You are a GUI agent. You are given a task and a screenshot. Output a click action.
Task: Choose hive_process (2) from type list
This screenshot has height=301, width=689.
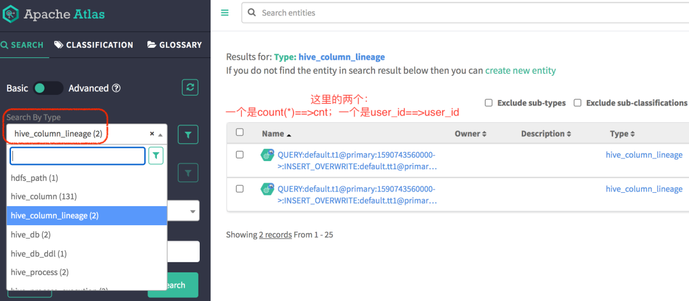pos(87,272)
